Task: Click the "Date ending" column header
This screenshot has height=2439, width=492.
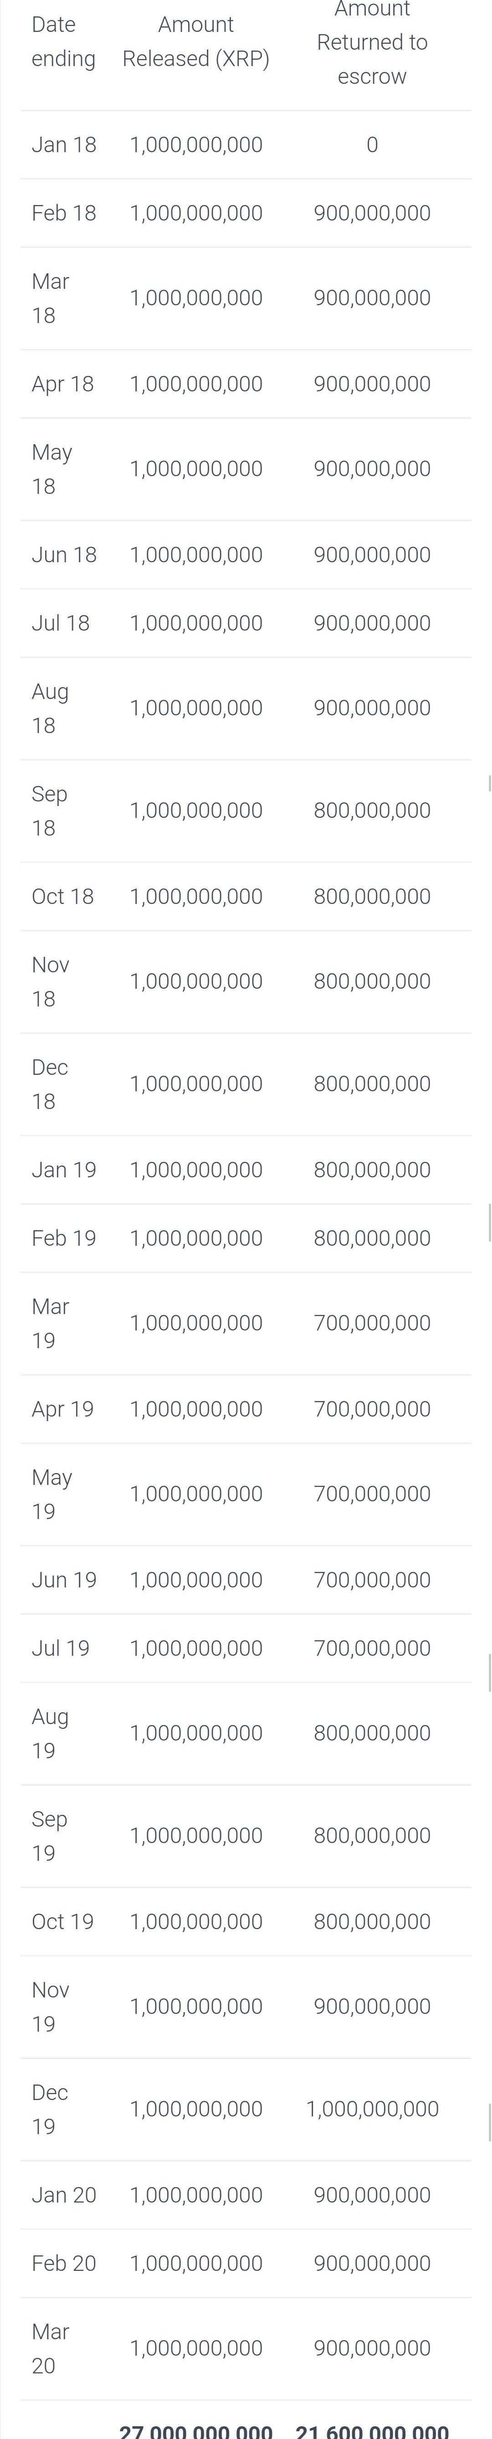Action: click(63, 41)
